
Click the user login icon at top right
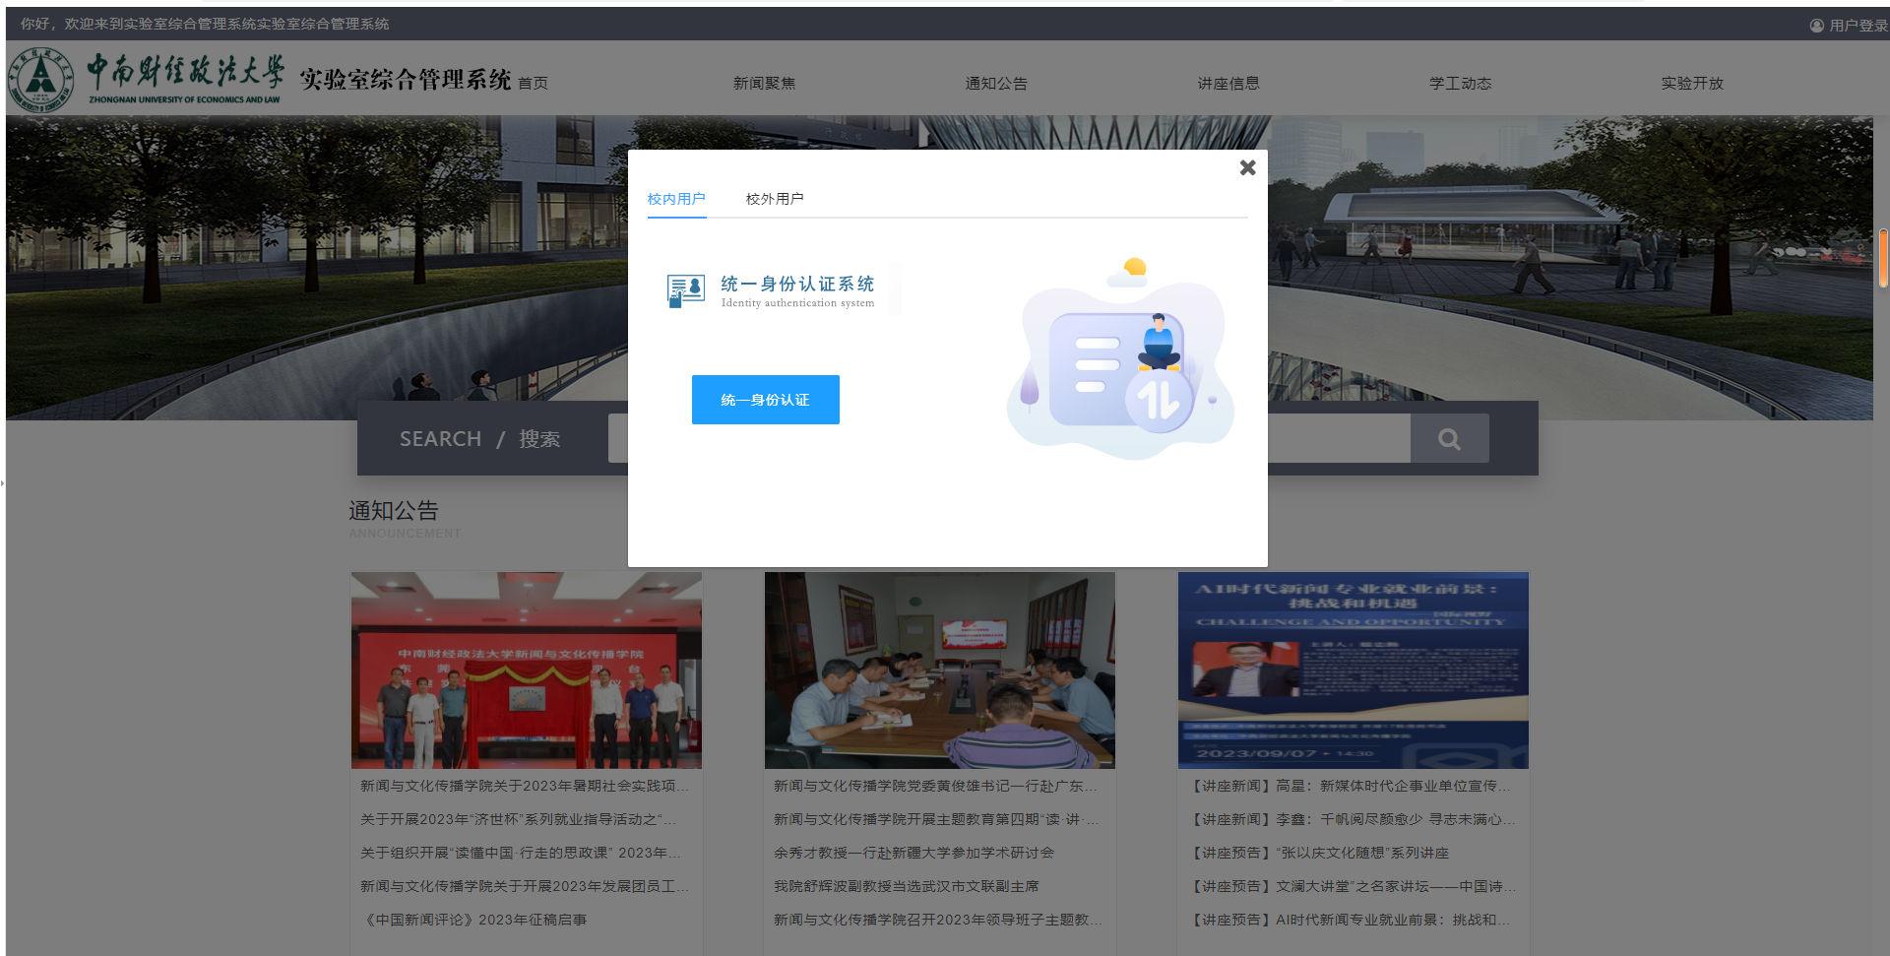pyautogui.click(x=1816, y=26)
